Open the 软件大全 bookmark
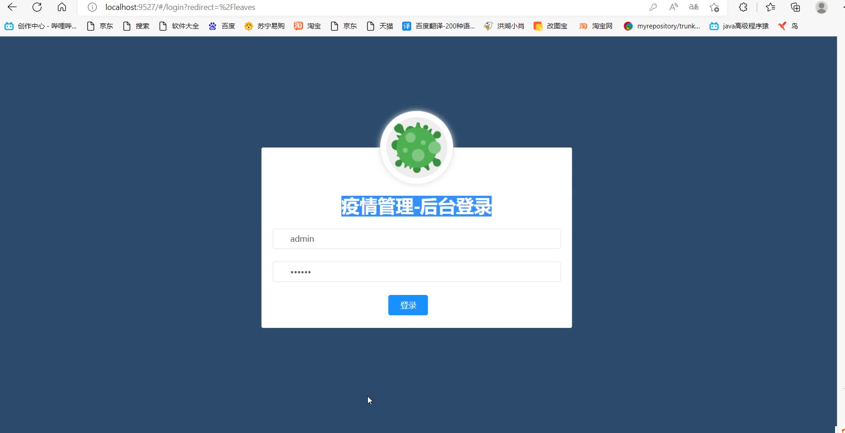Viewport: 845px width, 433px height. (x=179, y=26)
